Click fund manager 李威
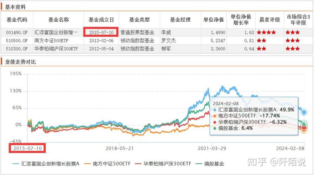Screen dimensions: 314x175 click(166, 32)
